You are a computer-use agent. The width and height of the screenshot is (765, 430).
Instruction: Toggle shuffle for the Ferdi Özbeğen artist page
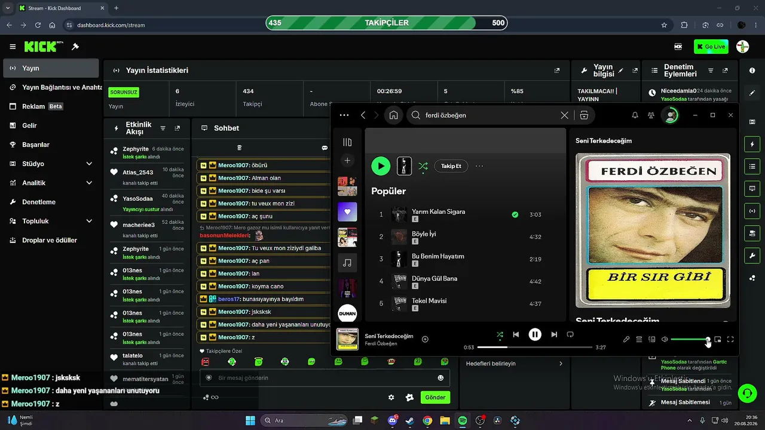pos(423,166)
